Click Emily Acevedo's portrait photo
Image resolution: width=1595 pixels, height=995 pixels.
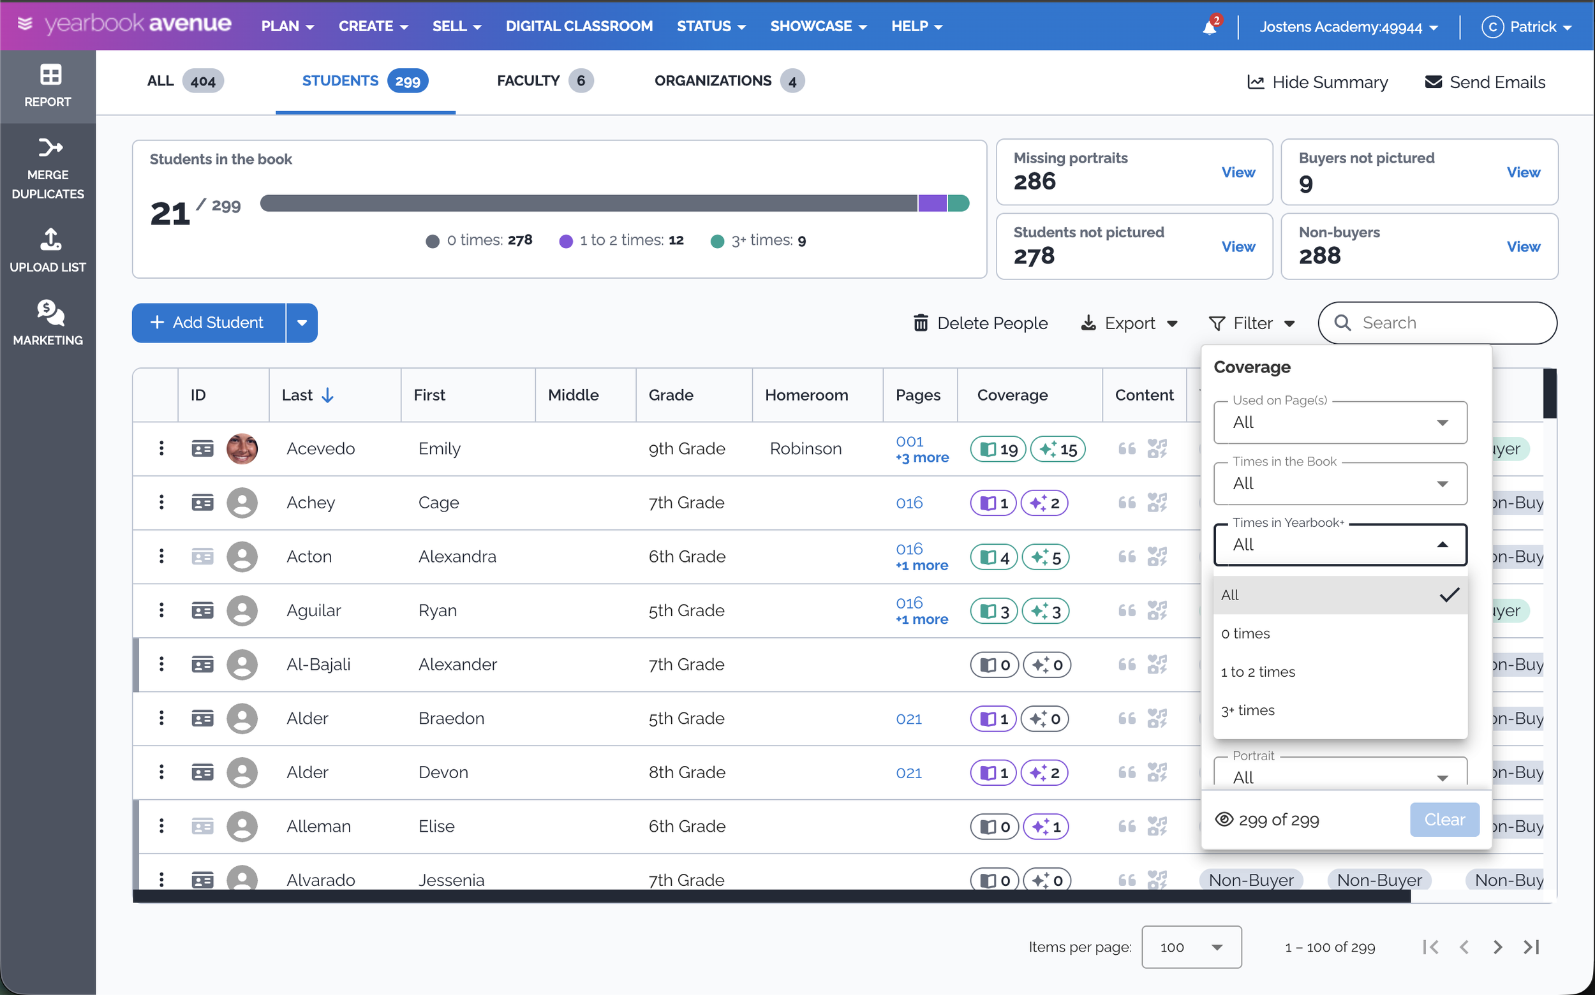point(242,449)
